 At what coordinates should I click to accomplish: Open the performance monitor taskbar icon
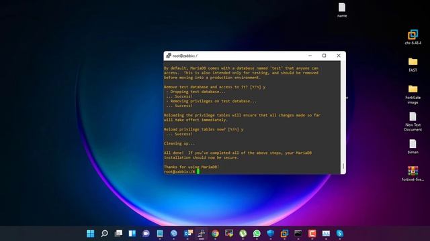click(x=326, y=234)
